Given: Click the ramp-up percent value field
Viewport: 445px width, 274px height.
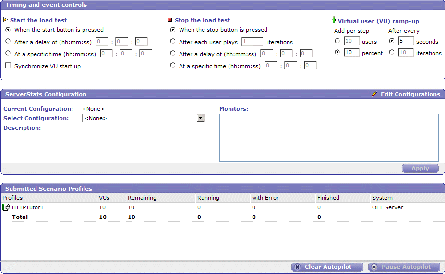Looking at the screenshot, I should point(351,52).
